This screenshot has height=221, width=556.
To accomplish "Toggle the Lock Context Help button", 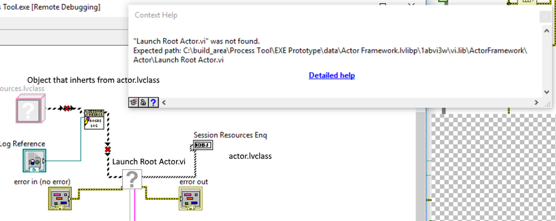I will pyautogui.click(x=143, y=102).
